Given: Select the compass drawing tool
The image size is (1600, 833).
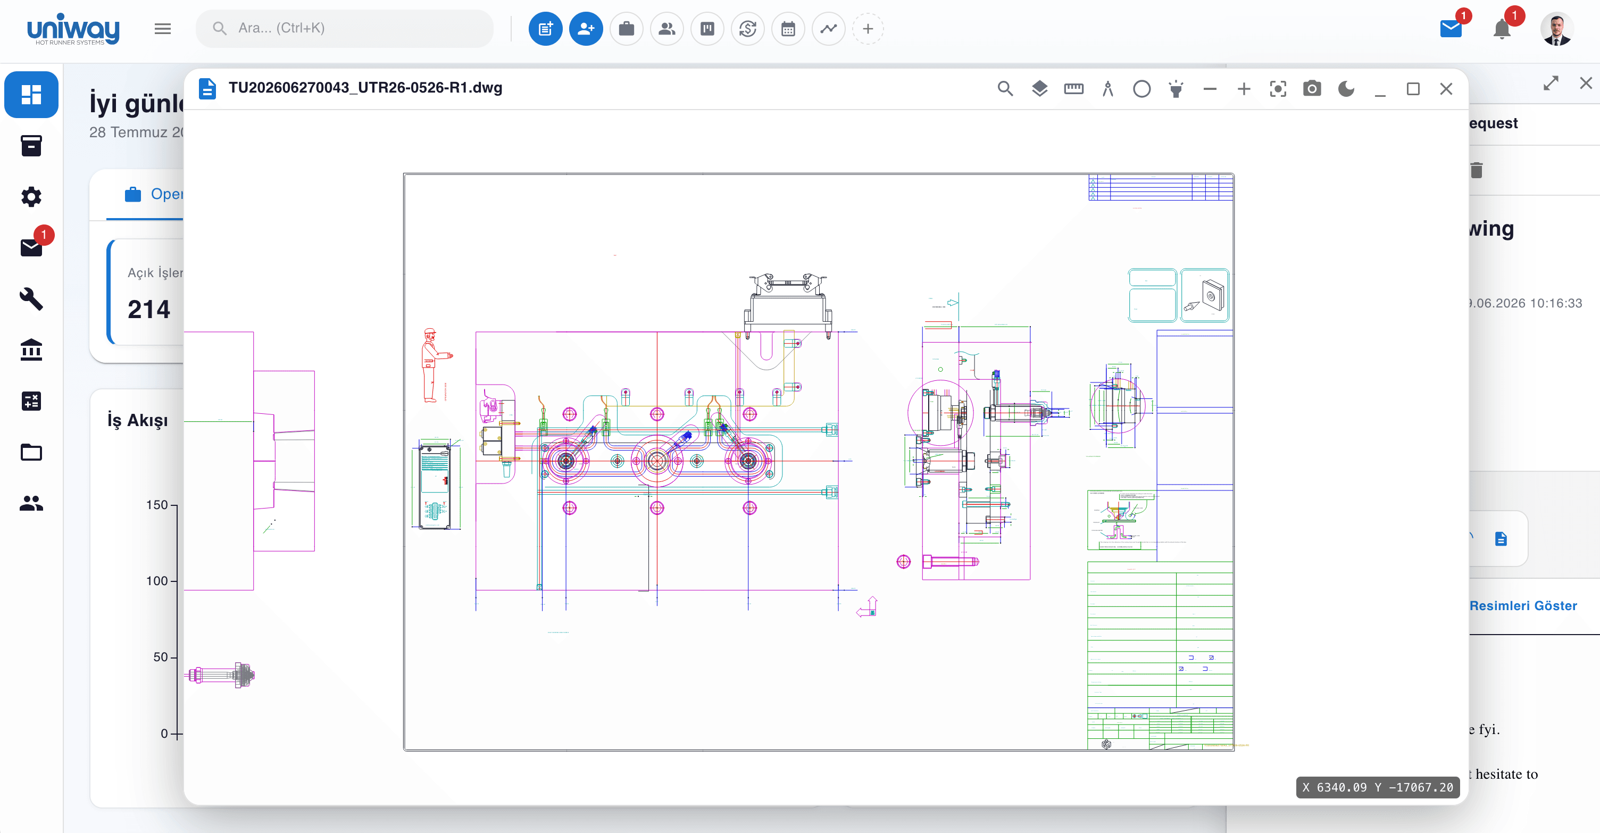Looking at the screenshot, I should pyautogui.click(x=1107, y=89).
